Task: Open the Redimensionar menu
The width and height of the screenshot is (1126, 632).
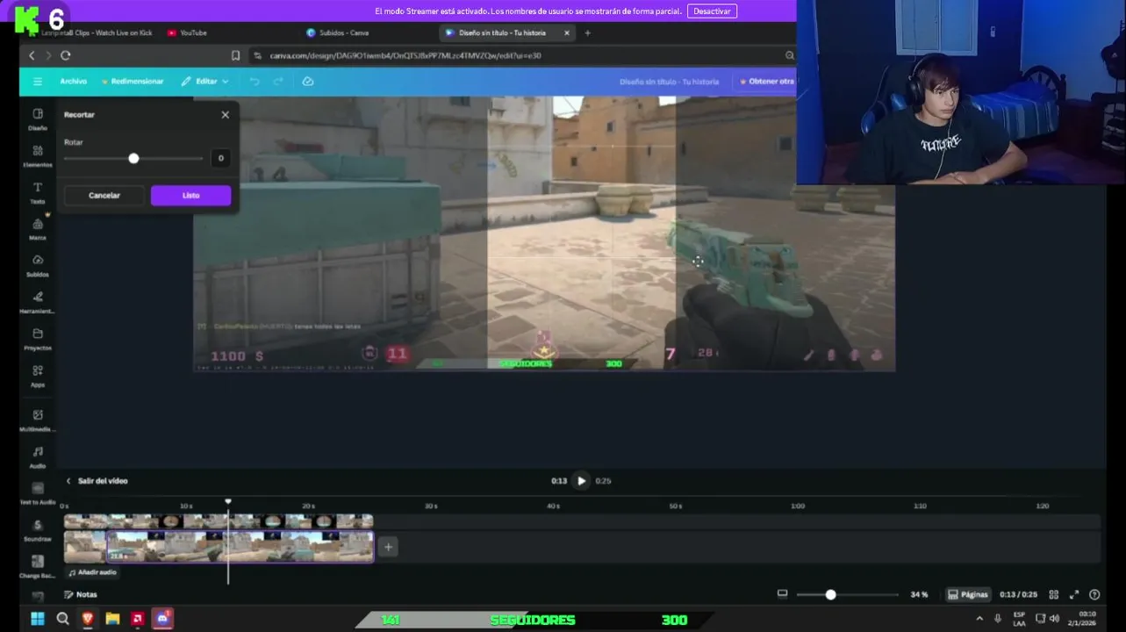Action: 133,82
